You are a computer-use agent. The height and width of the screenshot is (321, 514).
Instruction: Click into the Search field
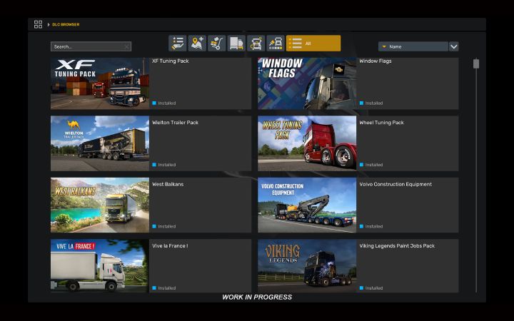(x=91, y=46)
